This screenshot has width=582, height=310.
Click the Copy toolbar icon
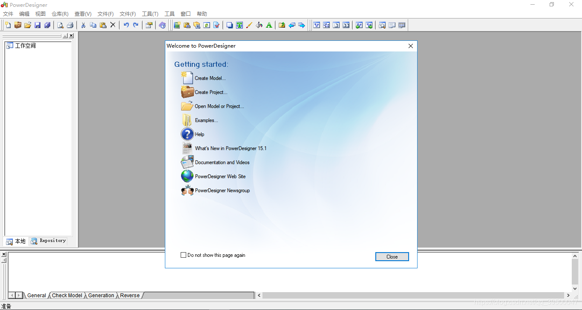pyautogui.click(x=93, y=25)
